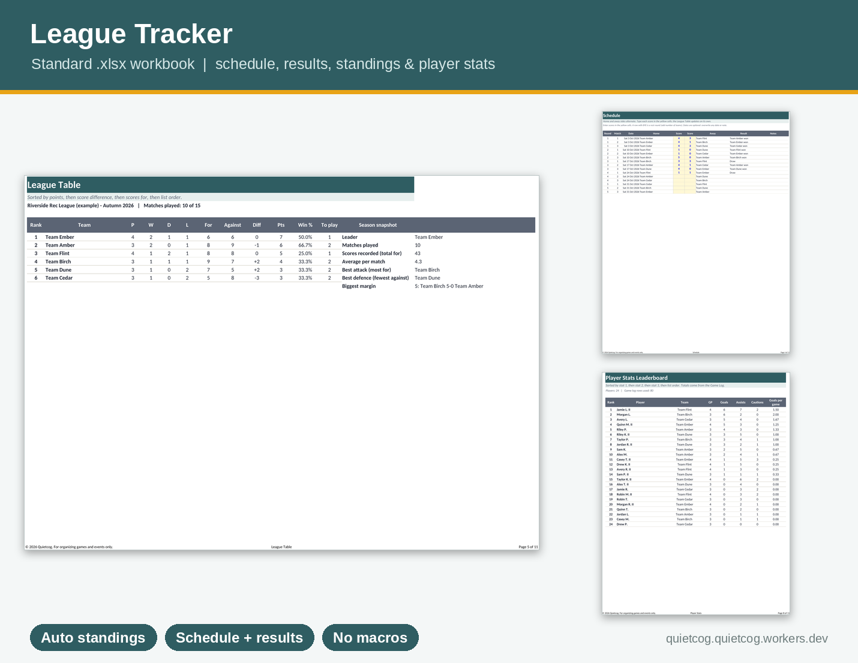Select "Team Birch" in the rank 4 standings row
858x663 pixels.
pyautogui.click(x=58, y=262)
